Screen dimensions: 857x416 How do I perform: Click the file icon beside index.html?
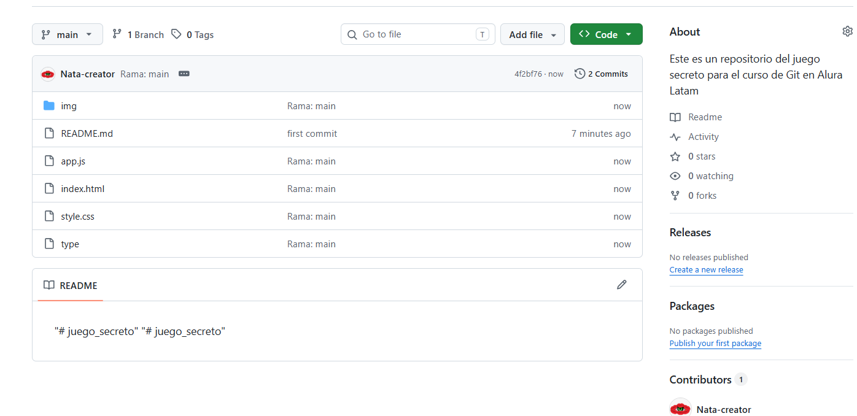click(x=49, y=188)
